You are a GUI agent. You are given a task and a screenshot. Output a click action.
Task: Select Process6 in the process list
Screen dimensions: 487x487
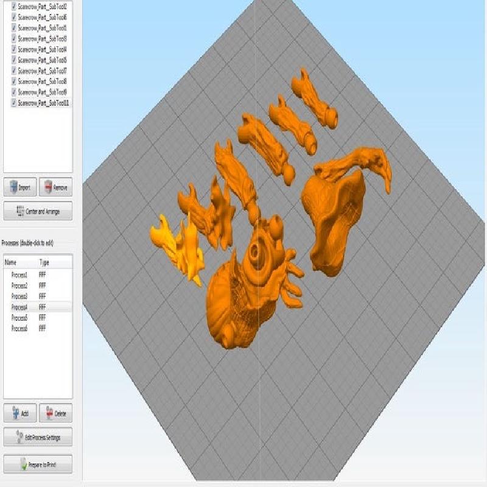pyautogui.click(x=38, y=328)
